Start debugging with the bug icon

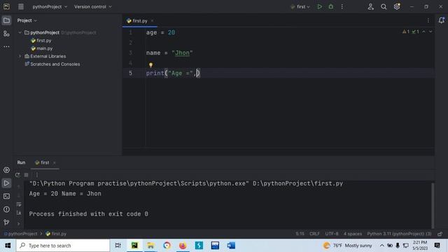pyautogui.click(x=331, y=6)
